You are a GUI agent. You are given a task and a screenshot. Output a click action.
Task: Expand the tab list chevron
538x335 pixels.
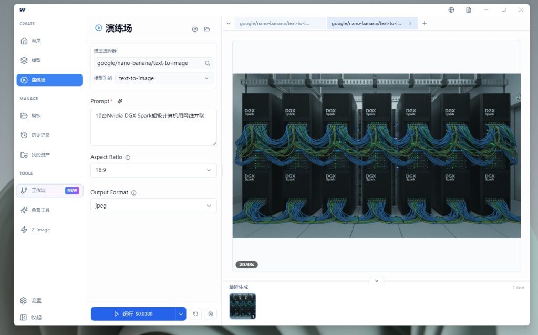[x=229, y=23]
